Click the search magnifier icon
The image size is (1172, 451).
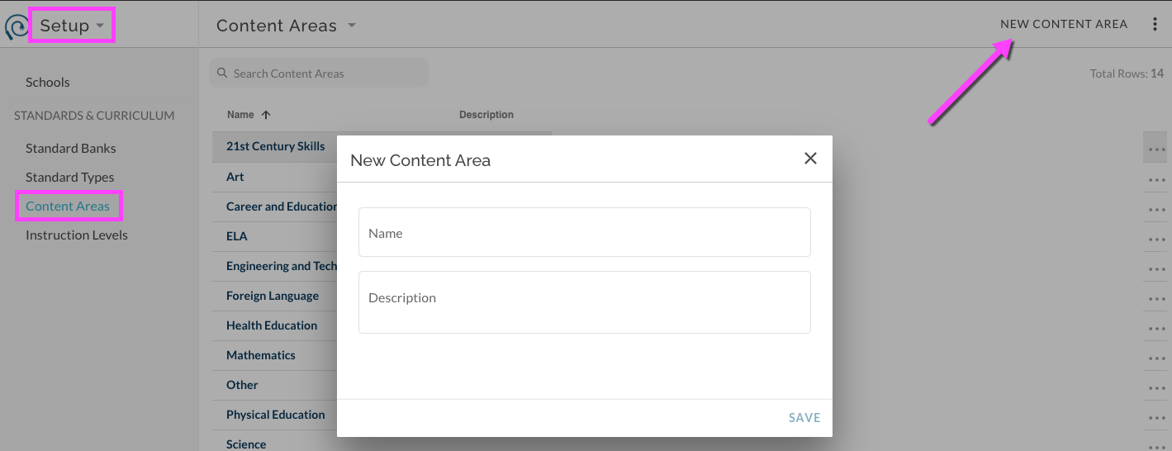point(222,74)
